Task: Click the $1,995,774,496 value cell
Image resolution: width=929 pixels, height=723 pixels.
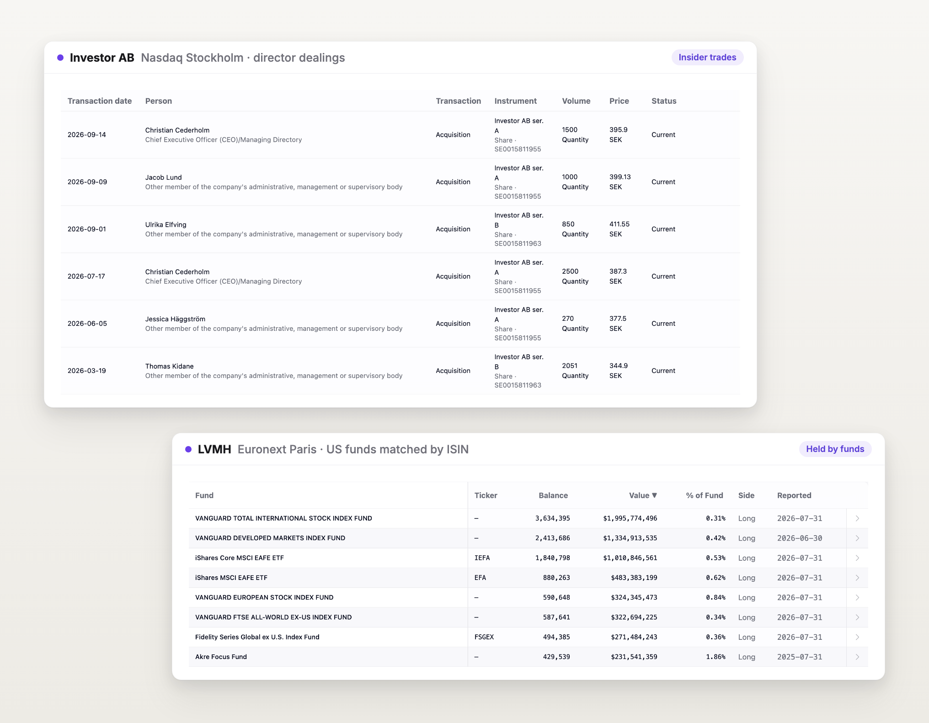Action: [x=630, y=518]
